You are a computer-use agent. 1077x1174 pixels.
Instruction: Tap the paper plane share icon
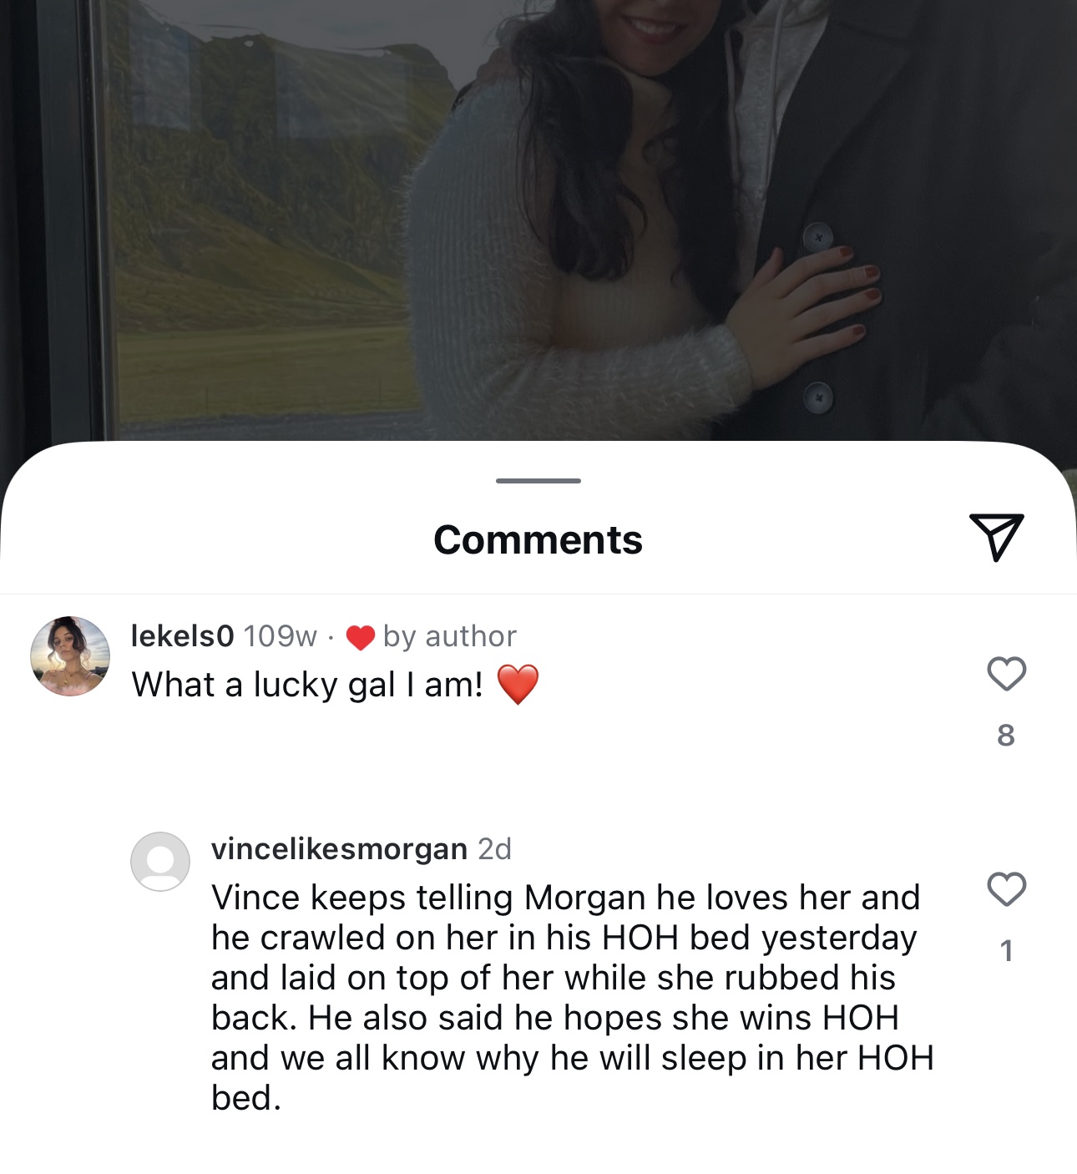click(x=997, y=537)
